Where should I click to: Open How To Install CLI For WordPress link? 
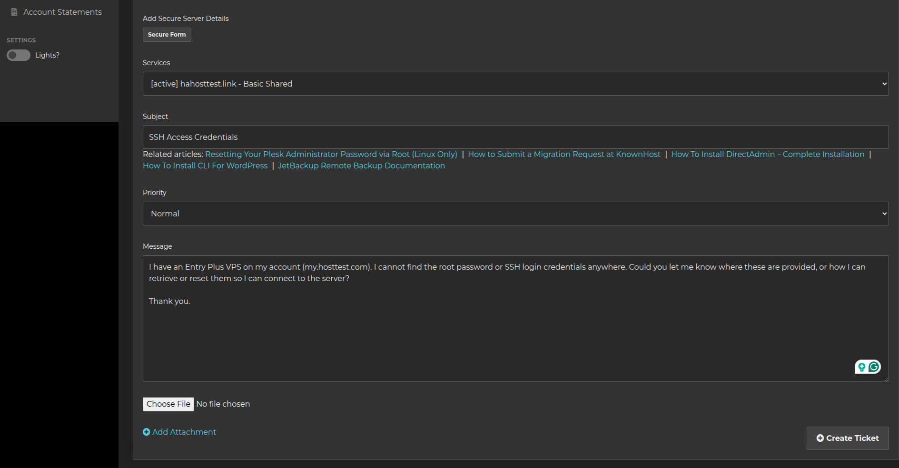click(205, 166)
